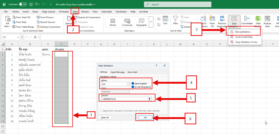This screenshot has height=134, width=279.
Task: Open From Picture import option
Action: click(x=46, y=17)
